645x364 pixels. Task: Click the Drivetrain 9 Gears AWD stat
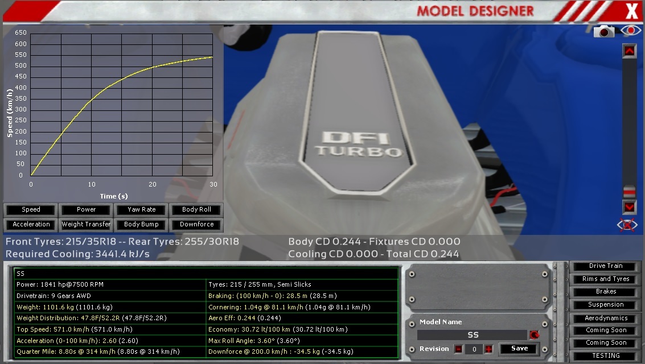(x=54, y=296)
